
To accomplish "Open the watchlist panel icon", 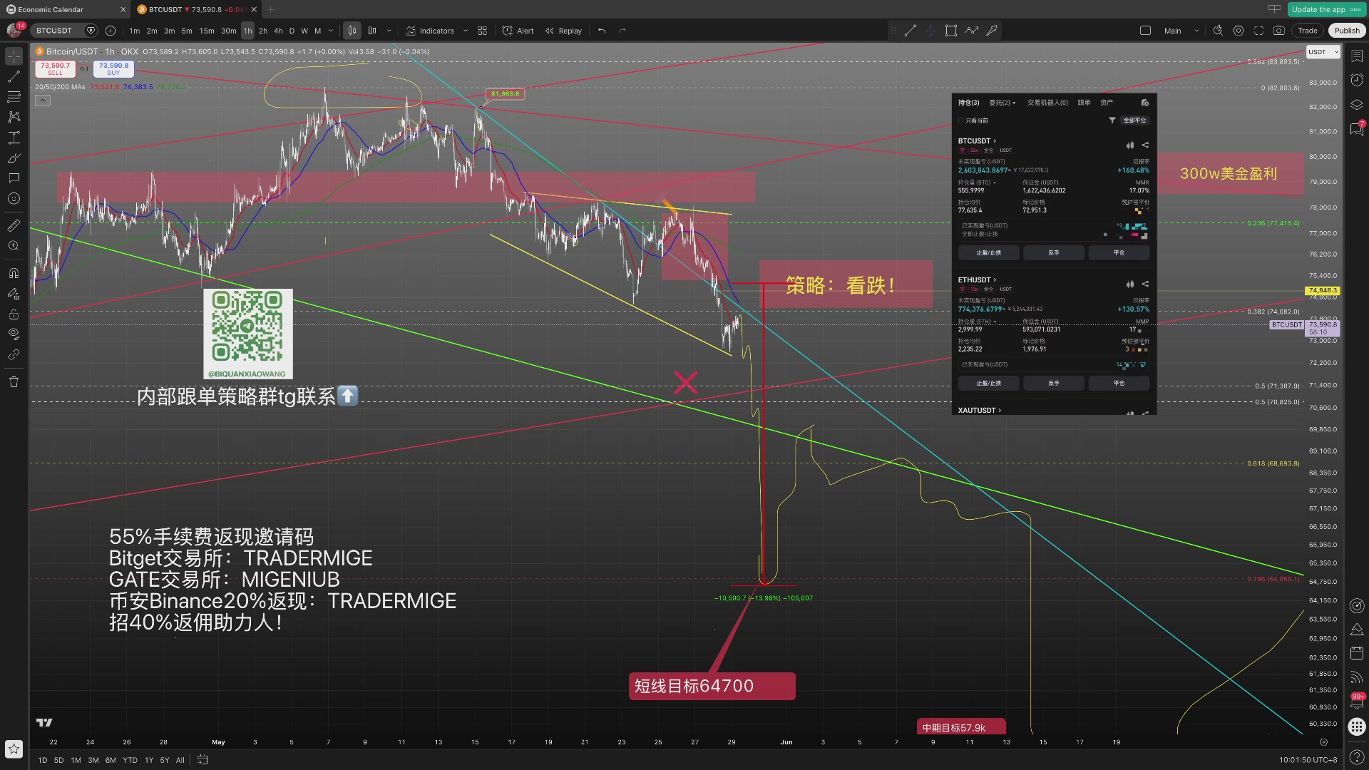I will (x=1357, y=56).
